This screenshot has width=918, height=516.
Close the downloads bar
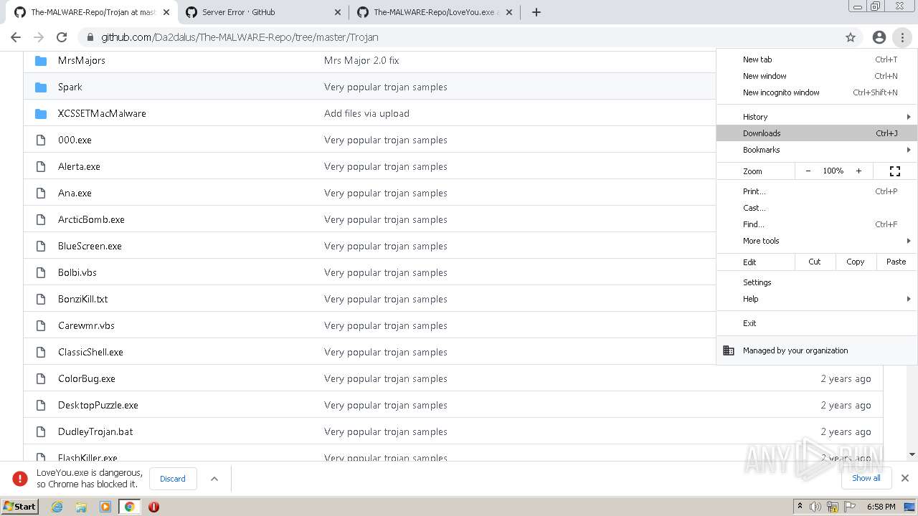coord(905,478)
